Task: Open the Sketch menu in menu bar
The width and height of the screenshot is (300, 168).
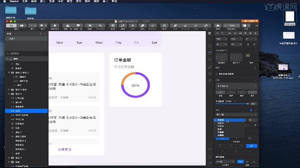Action: tap(14, 2)
